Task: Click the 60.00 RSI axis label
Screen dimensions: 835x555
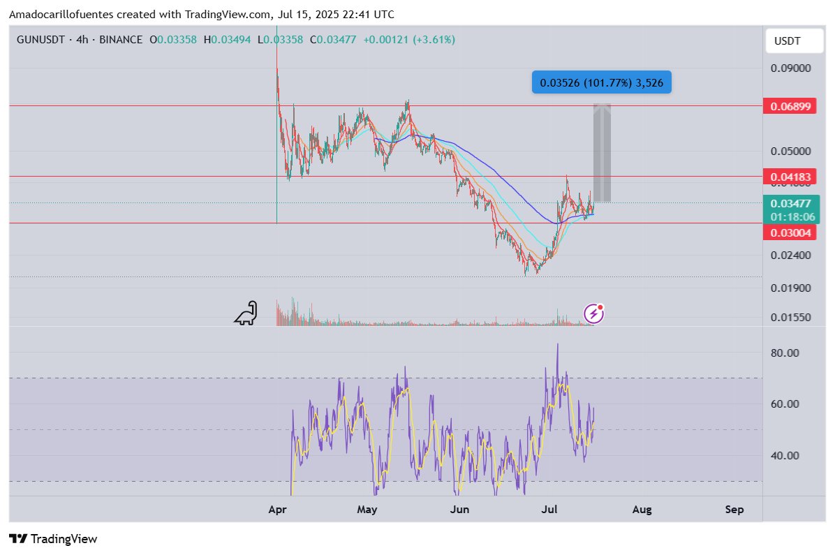Action: (x=785, y=404)
